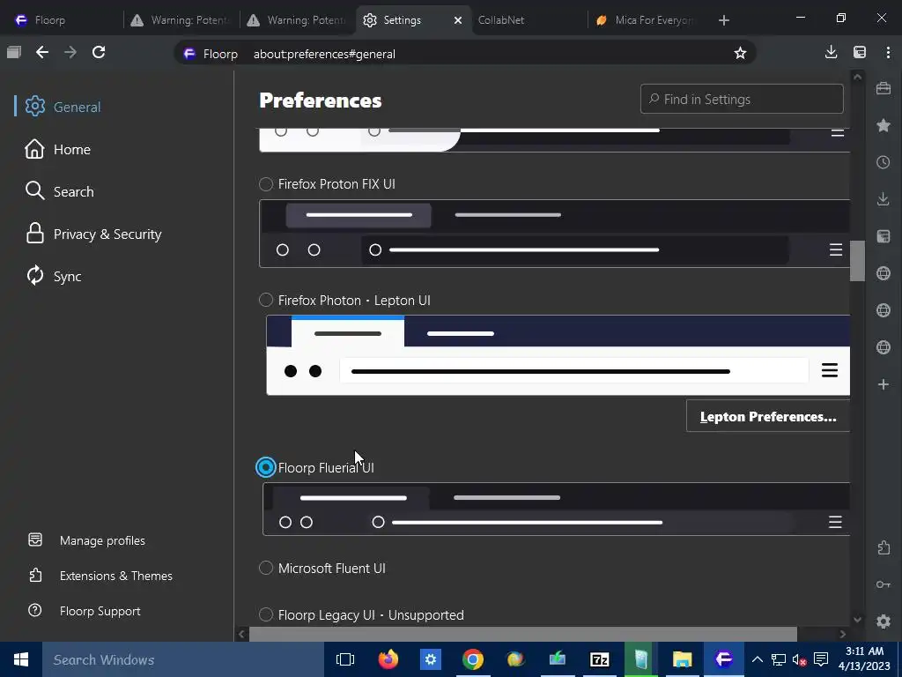Select the Firefox Photon Lepton UI radio
This screenshot has height=677, width=902.
click(266, 300)
